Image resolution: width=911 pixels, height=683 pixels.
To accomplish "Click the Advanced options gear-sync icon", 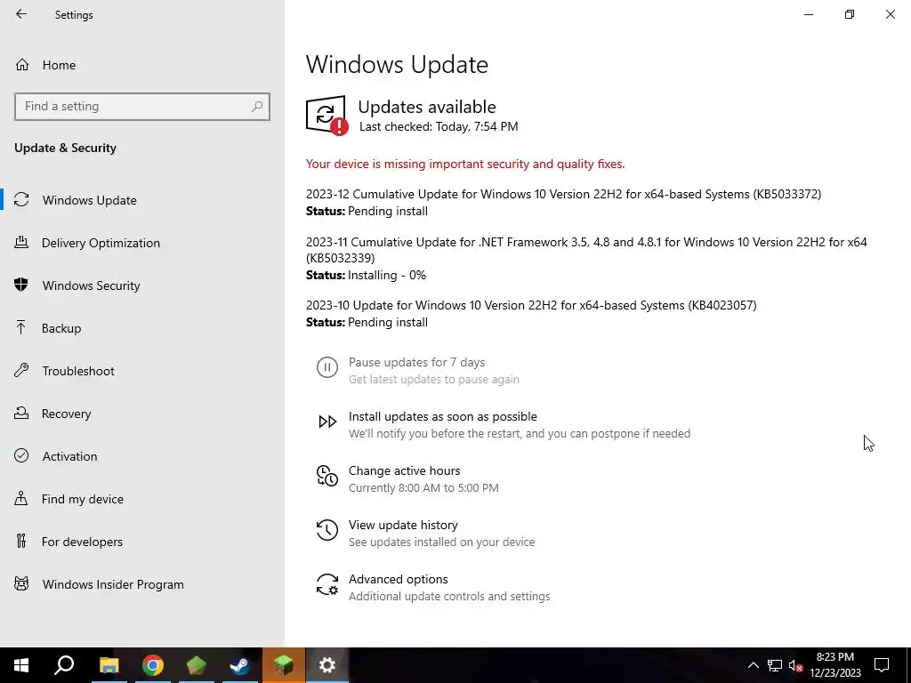I will tap(327, 584).
